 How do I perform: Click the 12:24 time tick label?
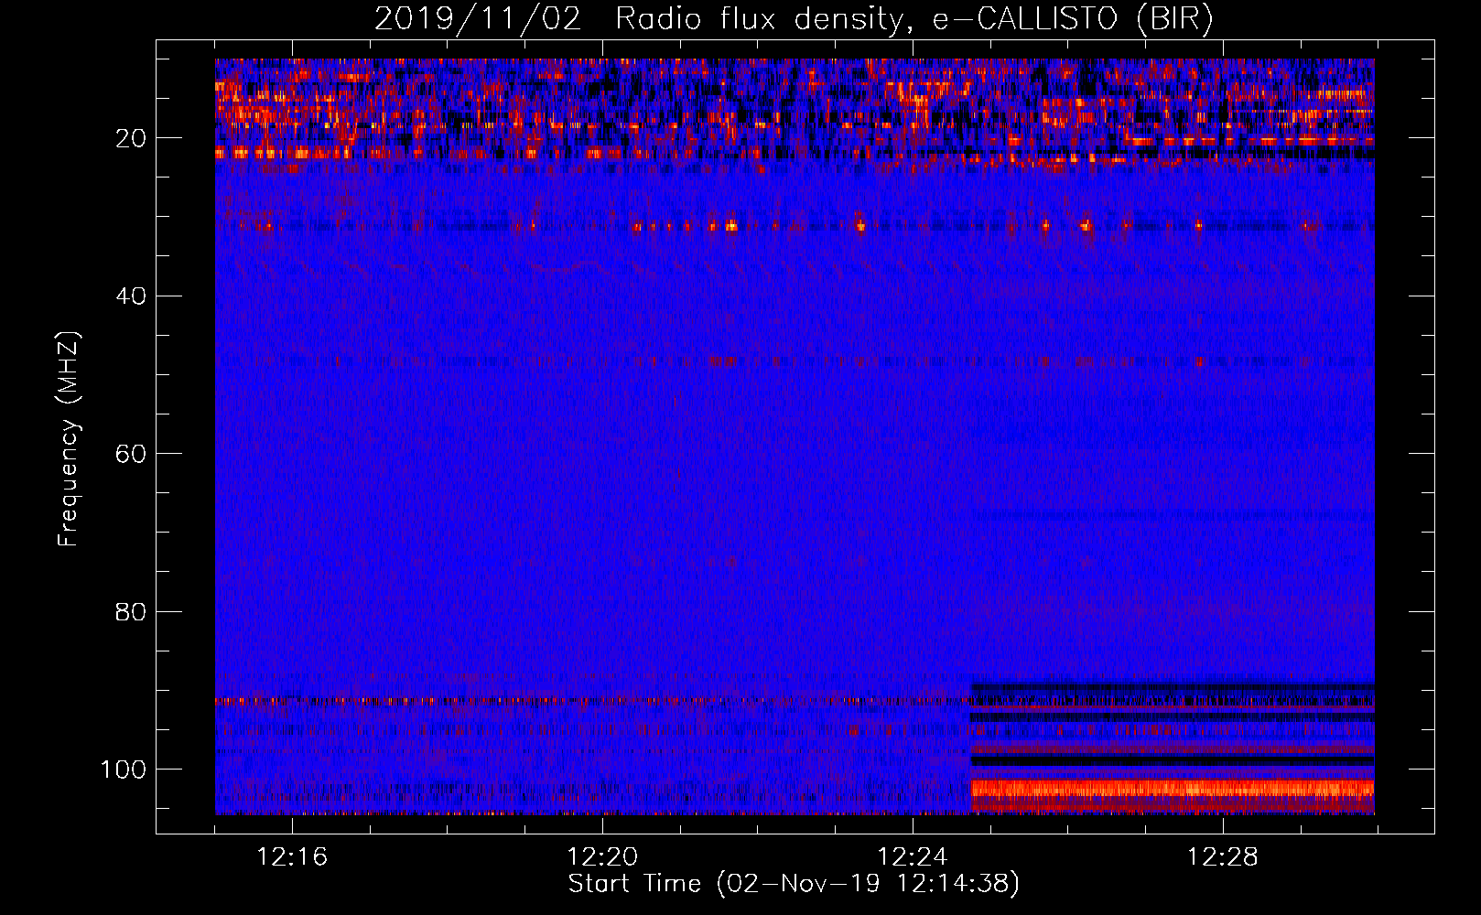[x=913, y=856]
